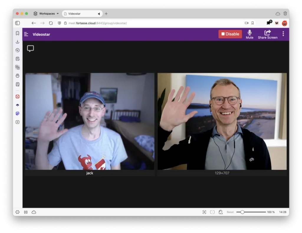Screen dimensions: 302x233
Task: Open the Translate panel in sidebar
Action: [18, 67]
